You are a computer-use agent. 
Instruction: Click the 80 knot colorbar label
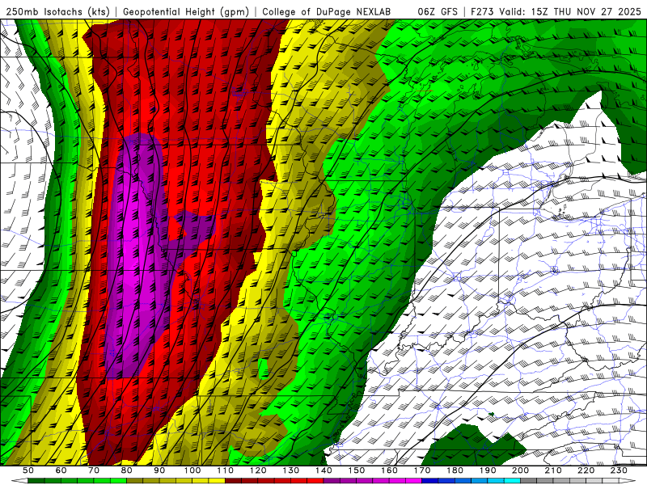(126, 470)
